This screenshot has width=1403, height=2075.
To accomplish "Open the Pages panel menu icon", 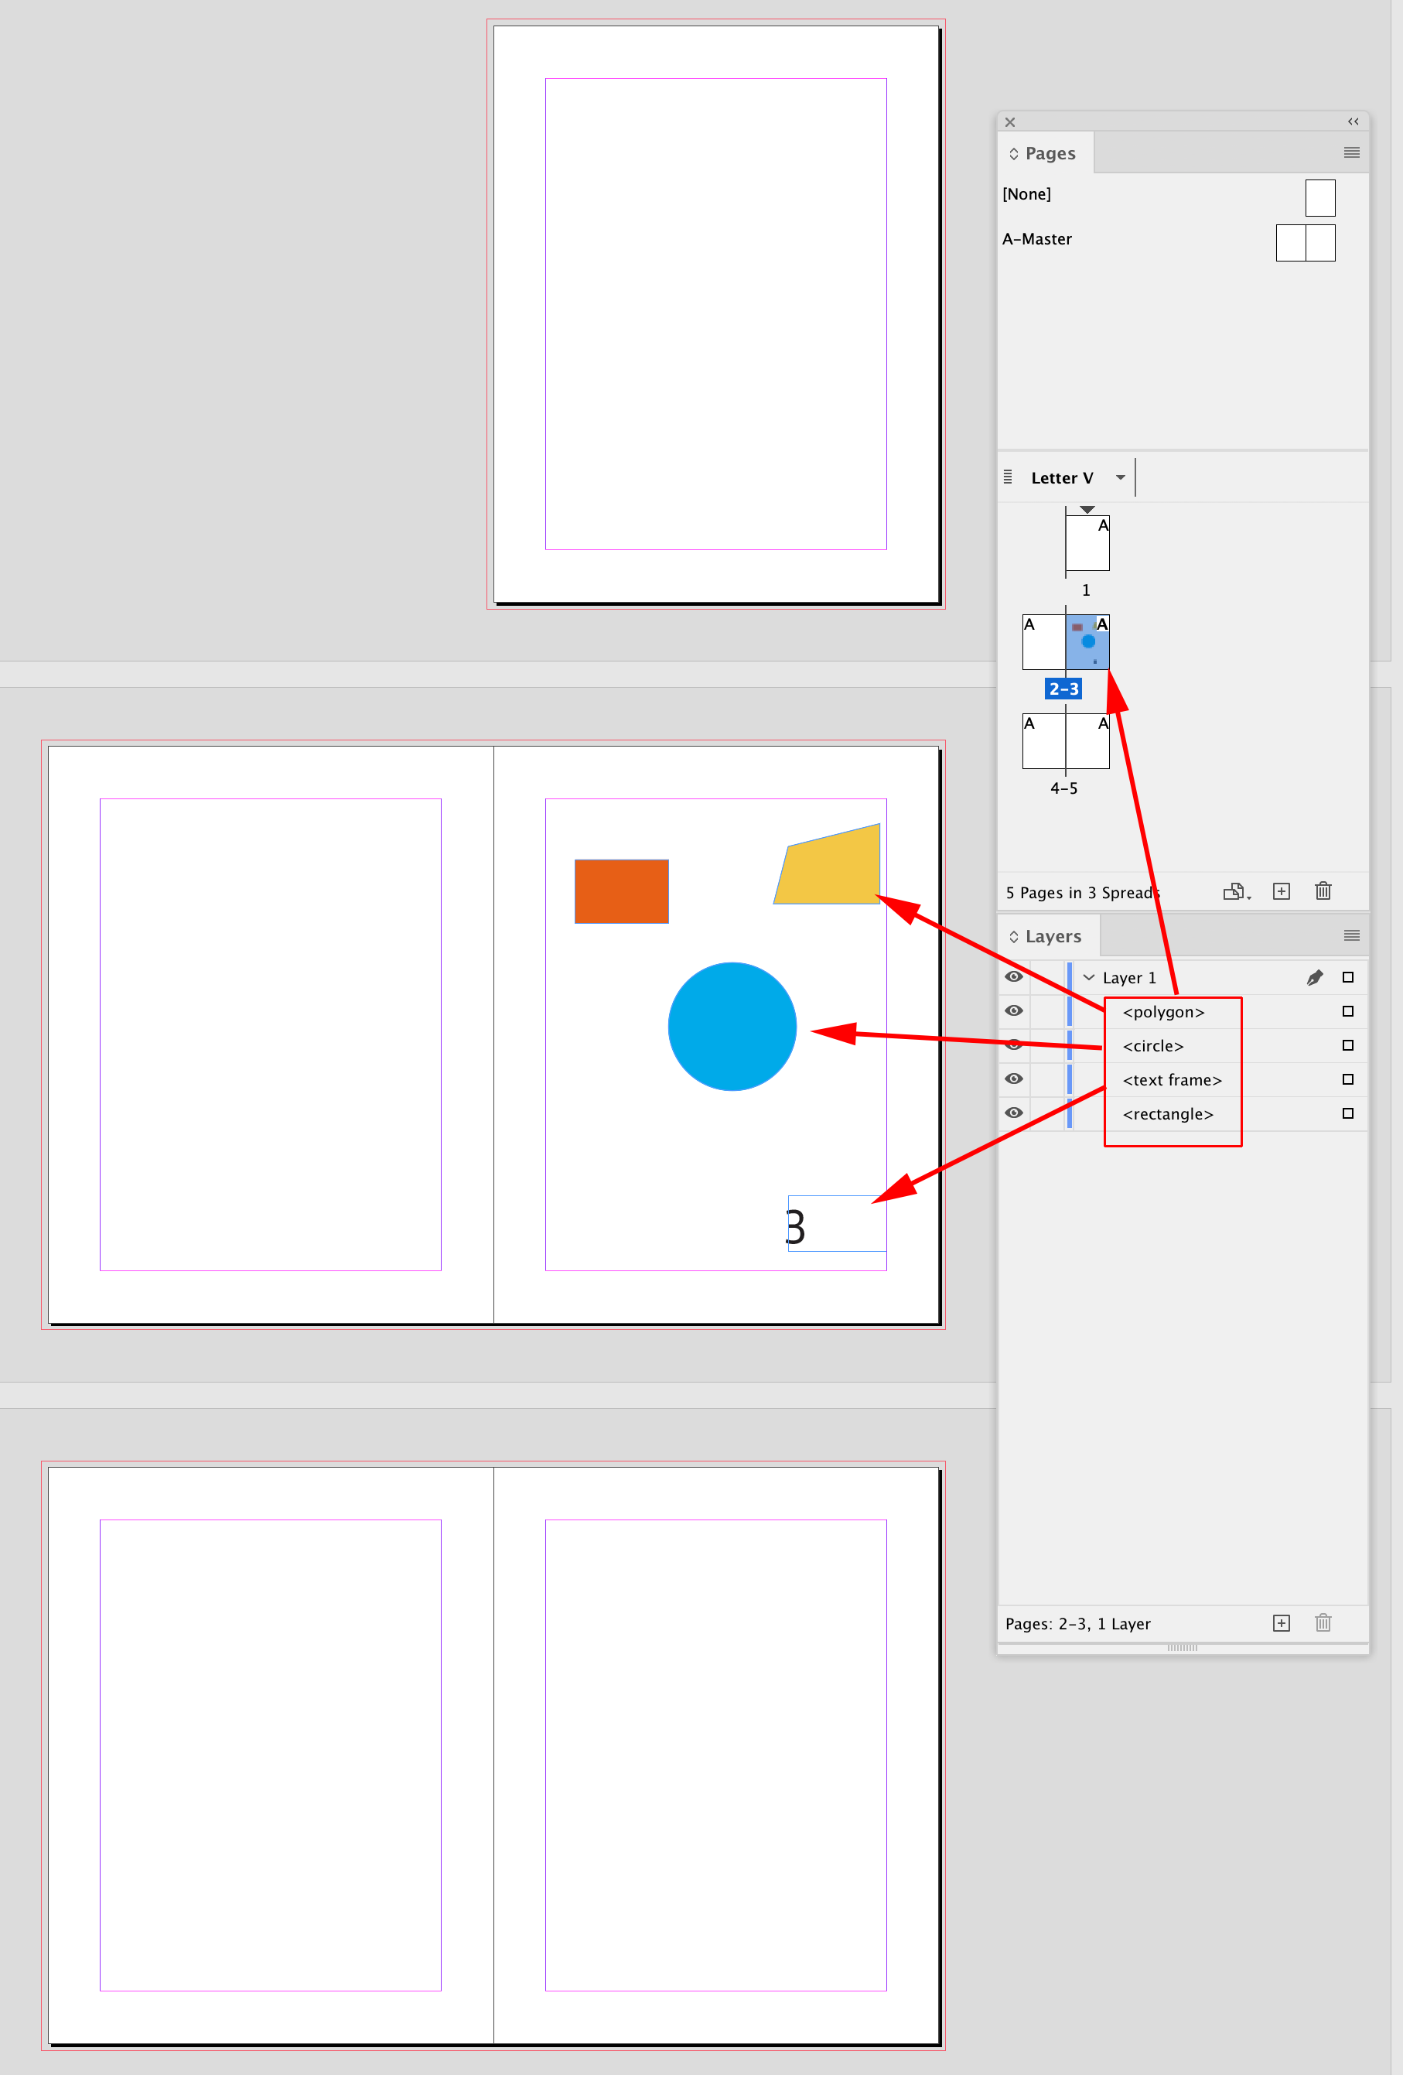I will 1350,152.
